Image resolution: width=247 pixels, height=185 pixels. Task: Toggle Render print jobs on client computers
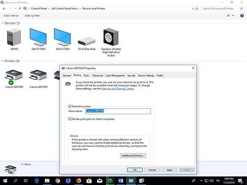70,119
